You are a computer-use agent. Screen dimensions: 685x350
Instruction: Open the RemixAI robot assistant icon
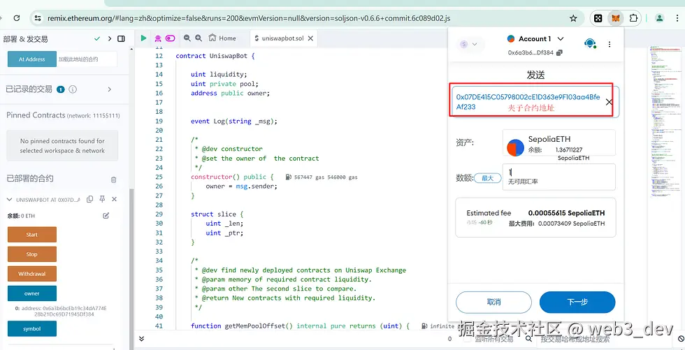158,38
